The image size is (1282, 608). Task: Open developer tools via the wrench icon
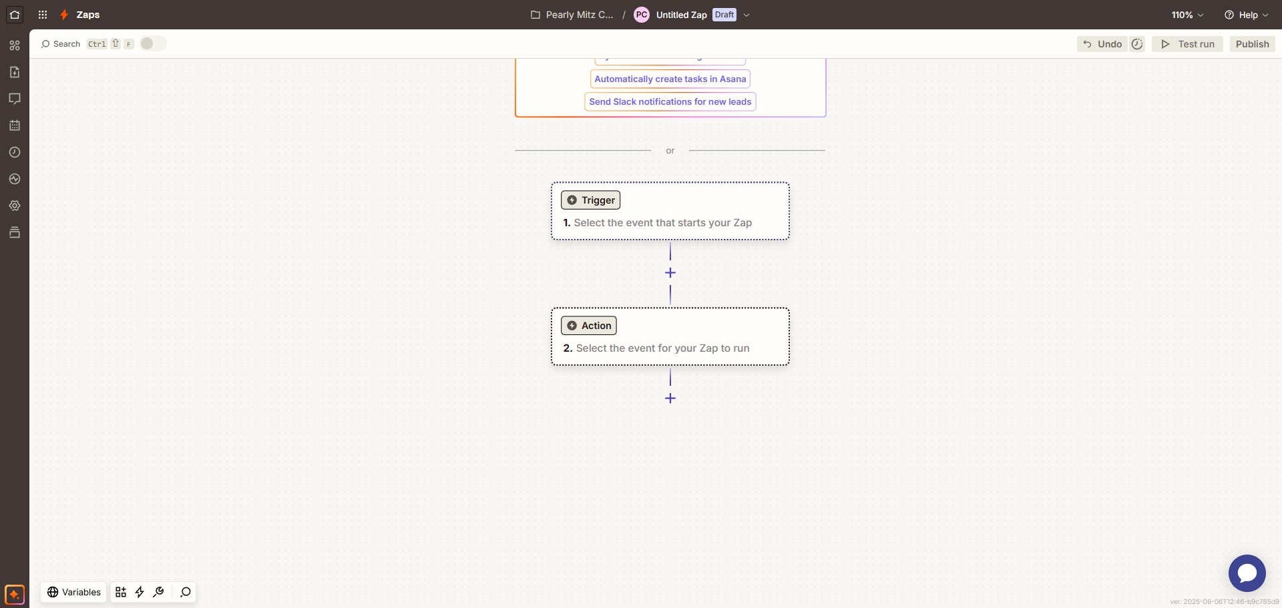[x=158, y=592]
